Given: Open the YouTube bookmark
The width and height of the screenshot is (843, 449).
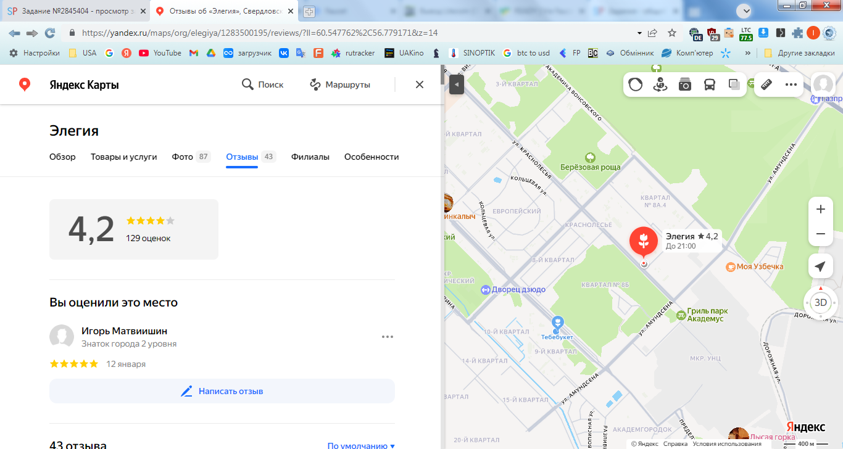Looking at the screenshot, I should [x=160, y=53].
